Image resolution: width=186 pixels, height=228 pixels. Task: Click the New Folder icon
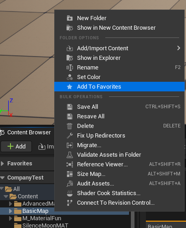point(70,18)
